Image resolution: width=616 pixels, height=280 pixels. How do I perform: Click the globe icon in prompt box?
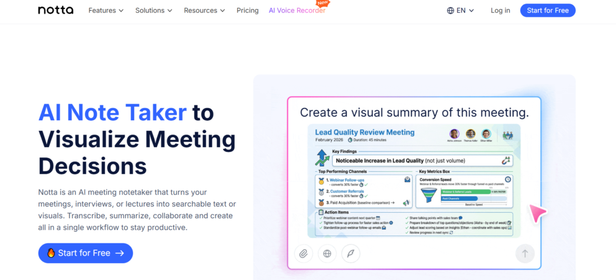[327, 254]
